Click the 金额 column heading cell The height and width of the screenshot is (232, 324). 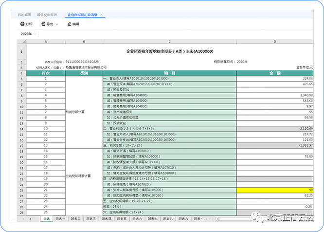(275, 73)
